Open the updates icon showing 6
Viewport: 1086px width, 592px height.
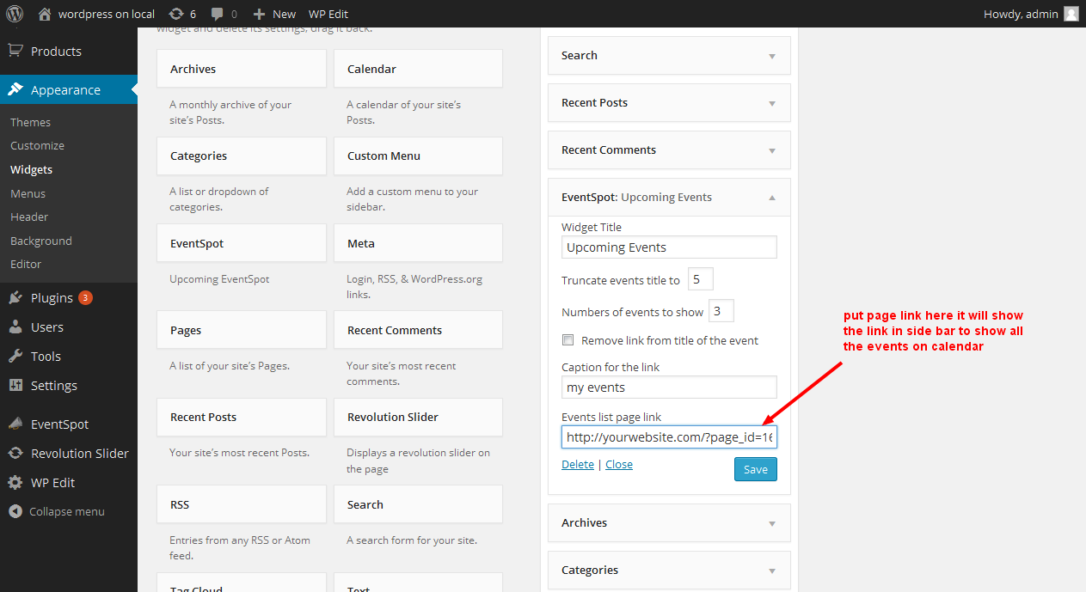point(176,14)
